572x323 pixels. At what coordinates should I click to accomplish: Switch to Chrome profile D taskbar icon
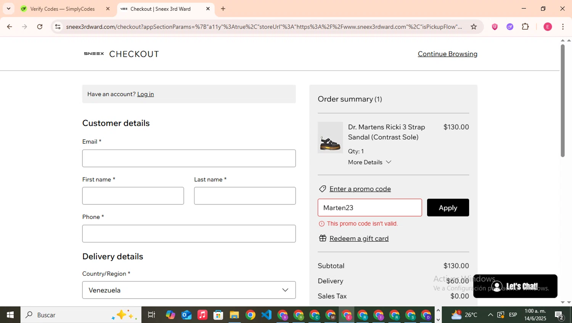tap(426, 315)
